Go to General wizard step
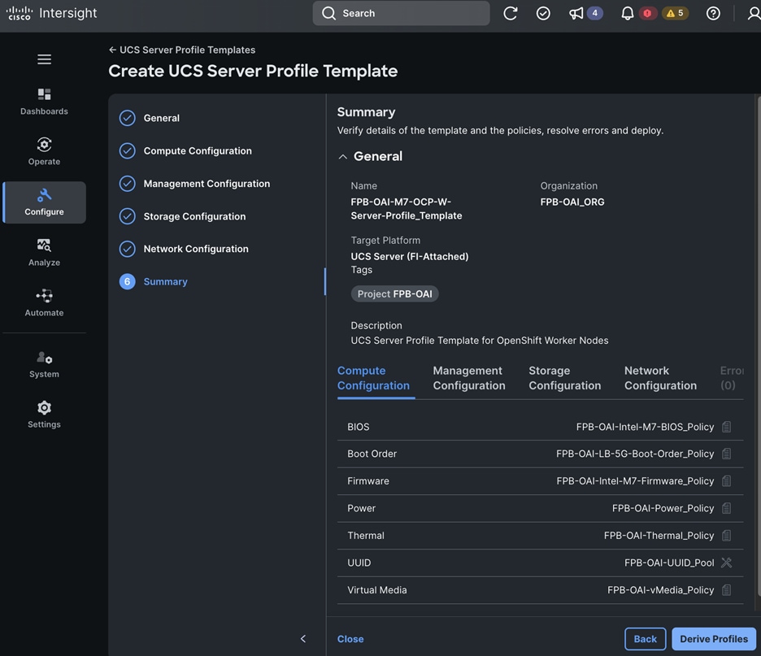Image resolution: width=761 pixels, height=656 pixels. point(150,118)
